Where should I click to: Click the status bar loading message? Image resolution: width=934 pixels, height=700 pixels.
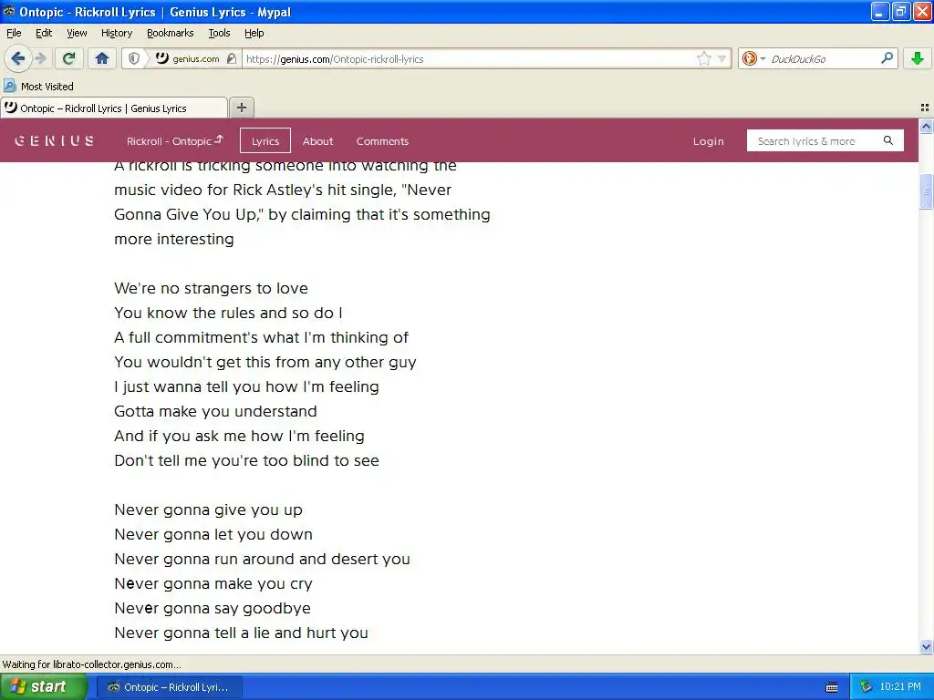[92, 664]
